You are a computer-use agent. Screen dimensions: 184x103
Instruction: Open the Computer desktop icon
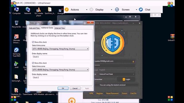coord(16,11)
